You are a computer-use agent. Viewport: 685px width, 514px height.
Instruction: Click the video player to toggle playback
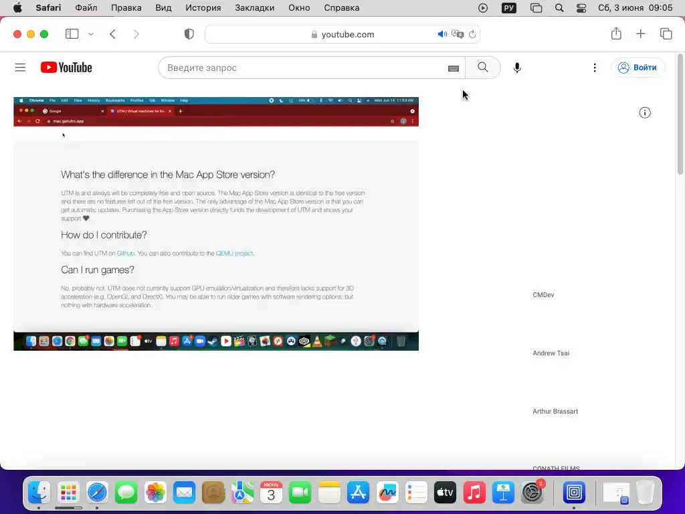[216, 224]
